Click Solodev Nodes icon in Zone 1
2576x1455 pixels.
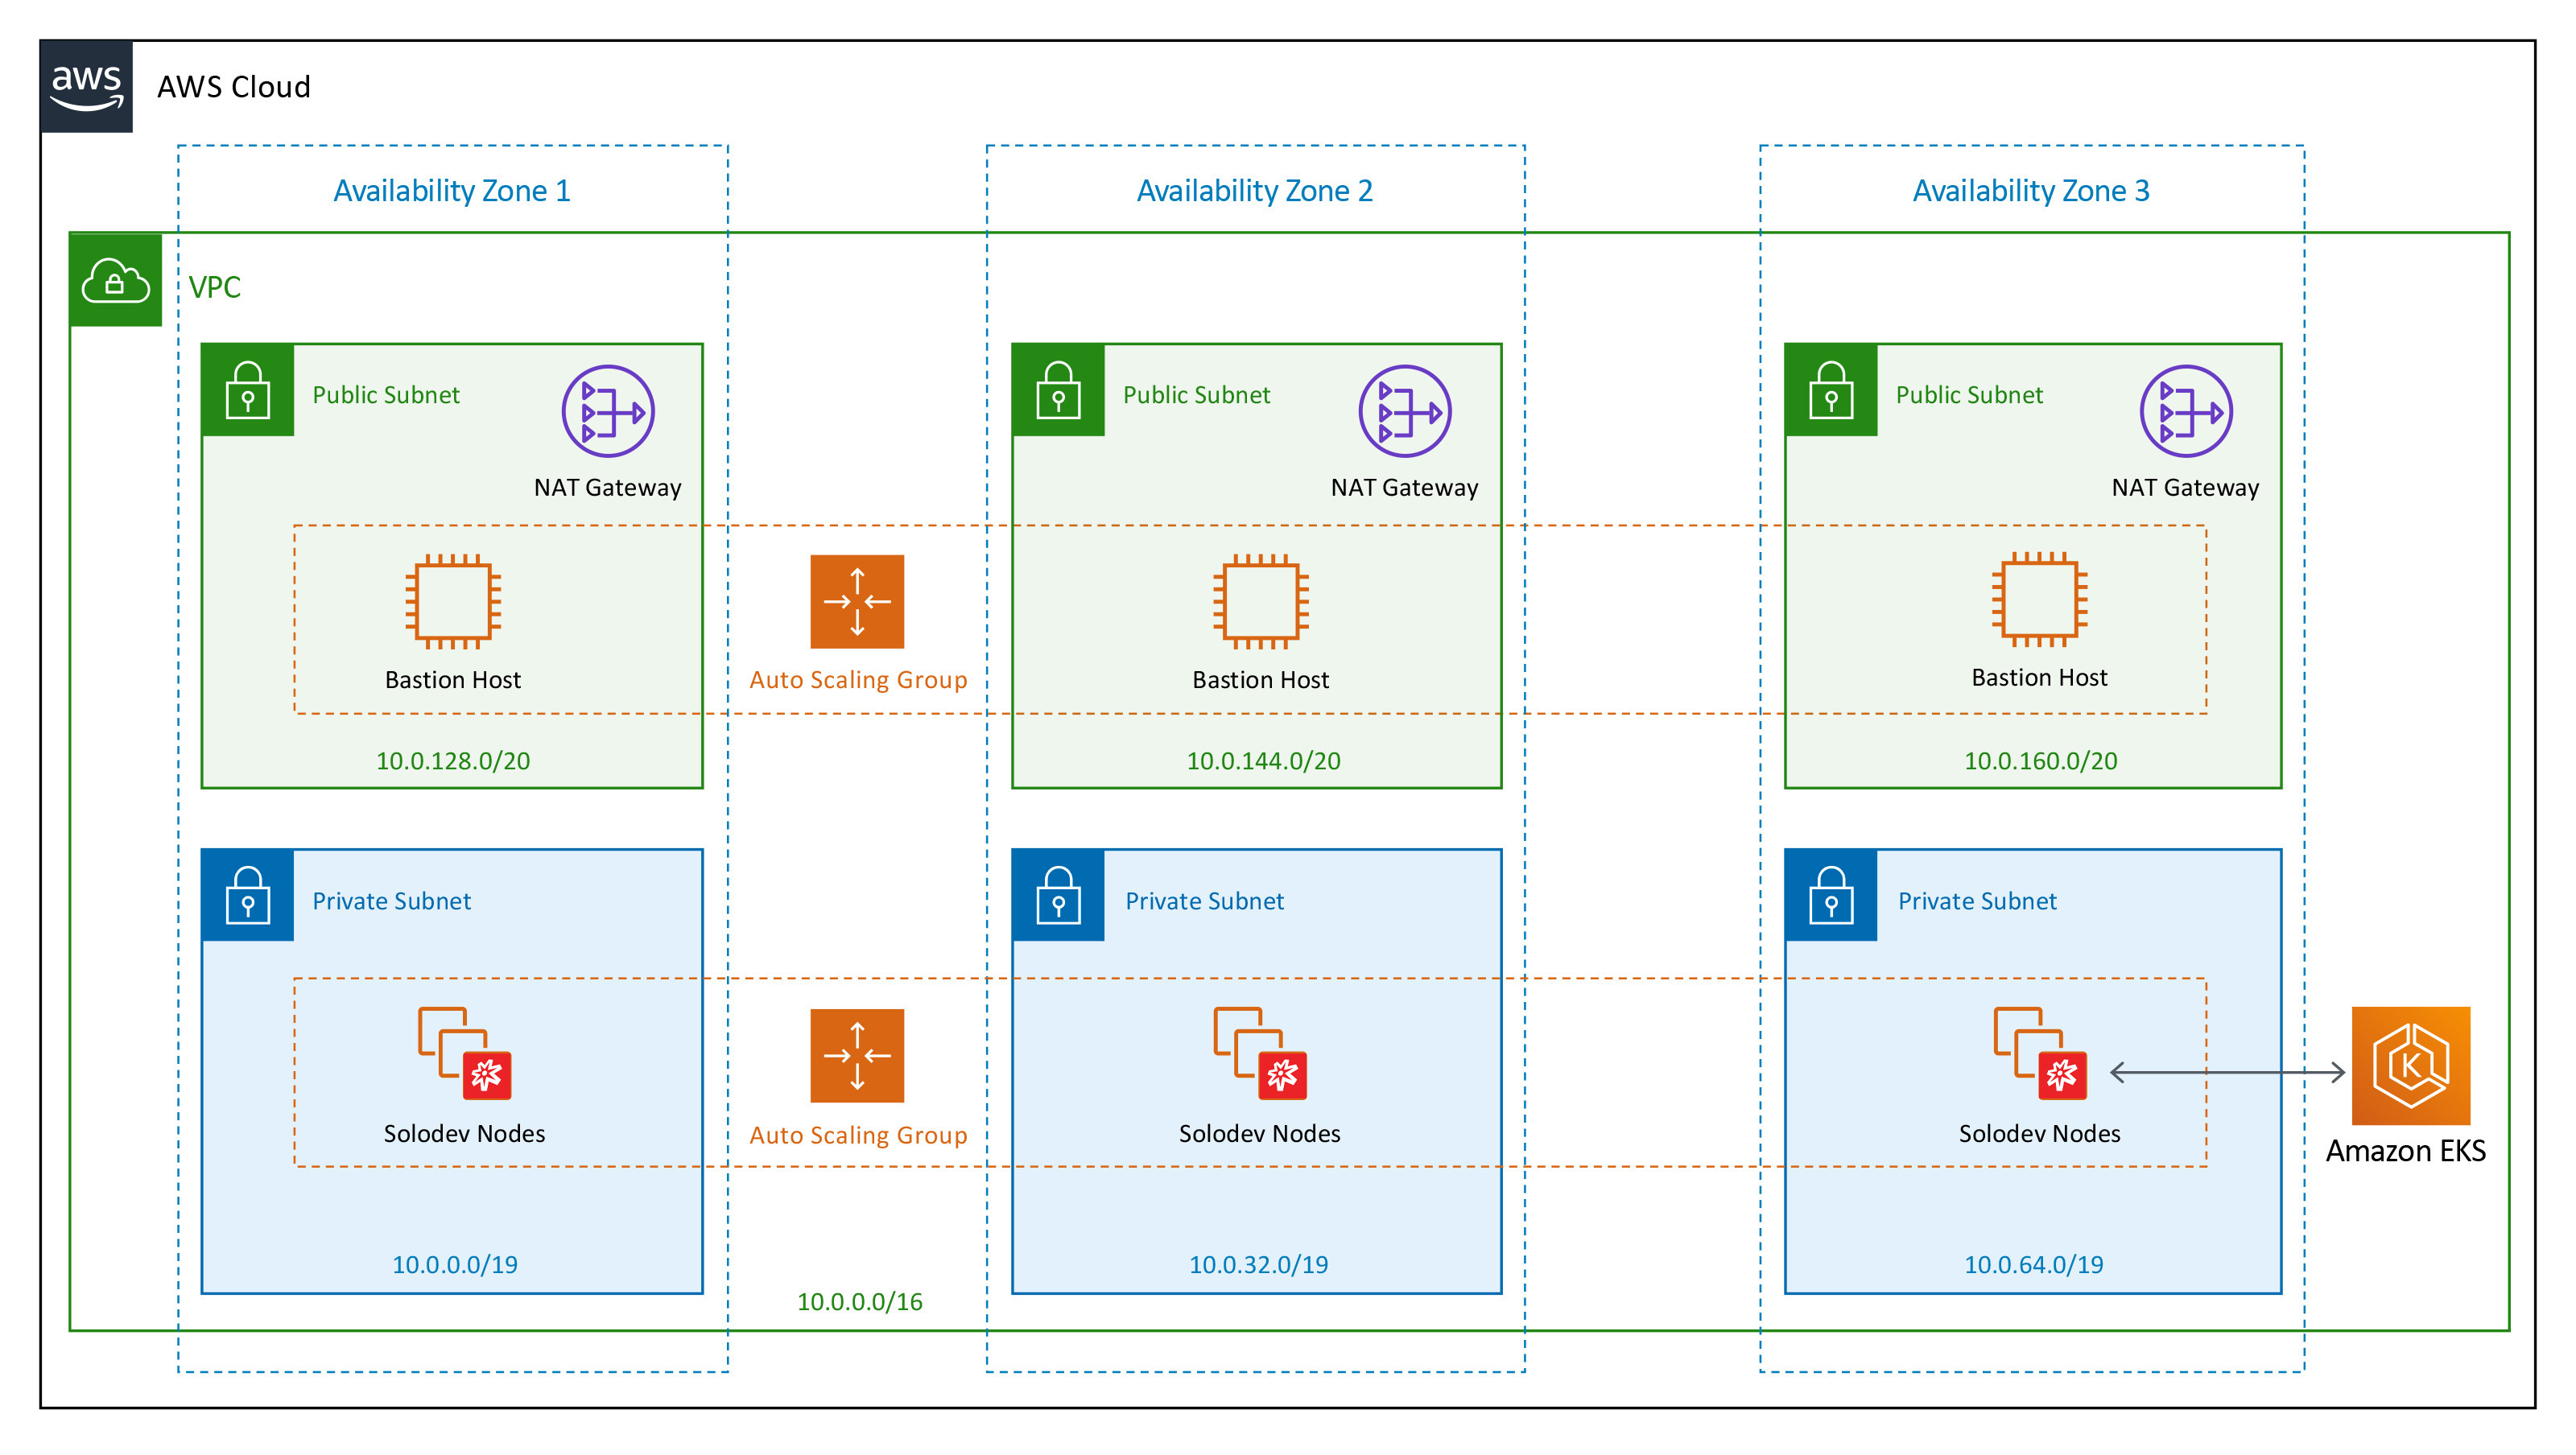[x=464, y=1053]
